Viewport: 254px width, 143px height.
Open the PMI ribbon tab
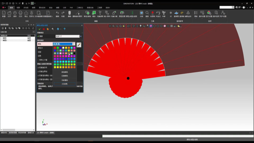coord(71,8)
